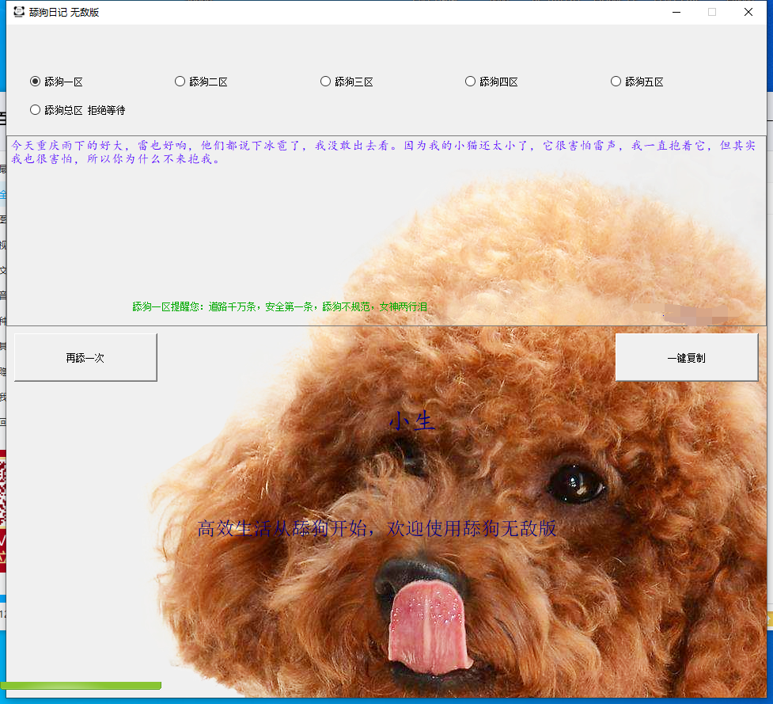The height and width of the screenshot is (704, 773).
Task: Maximize the 舔狗日记 window
Action: (713, 12)
